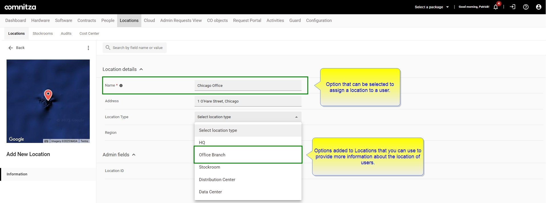The width and height of the screenshot is (546, 203).
Task: Open the Hardware menu
Action: click(40, 20)
